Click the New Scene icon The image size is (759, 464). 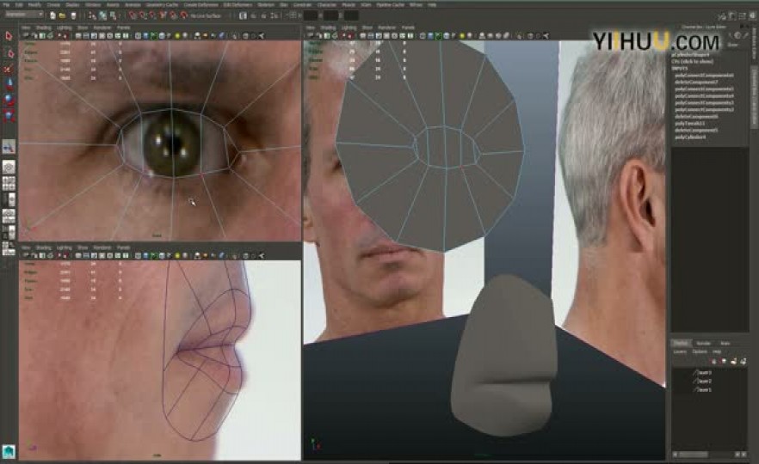pos(52,15)
